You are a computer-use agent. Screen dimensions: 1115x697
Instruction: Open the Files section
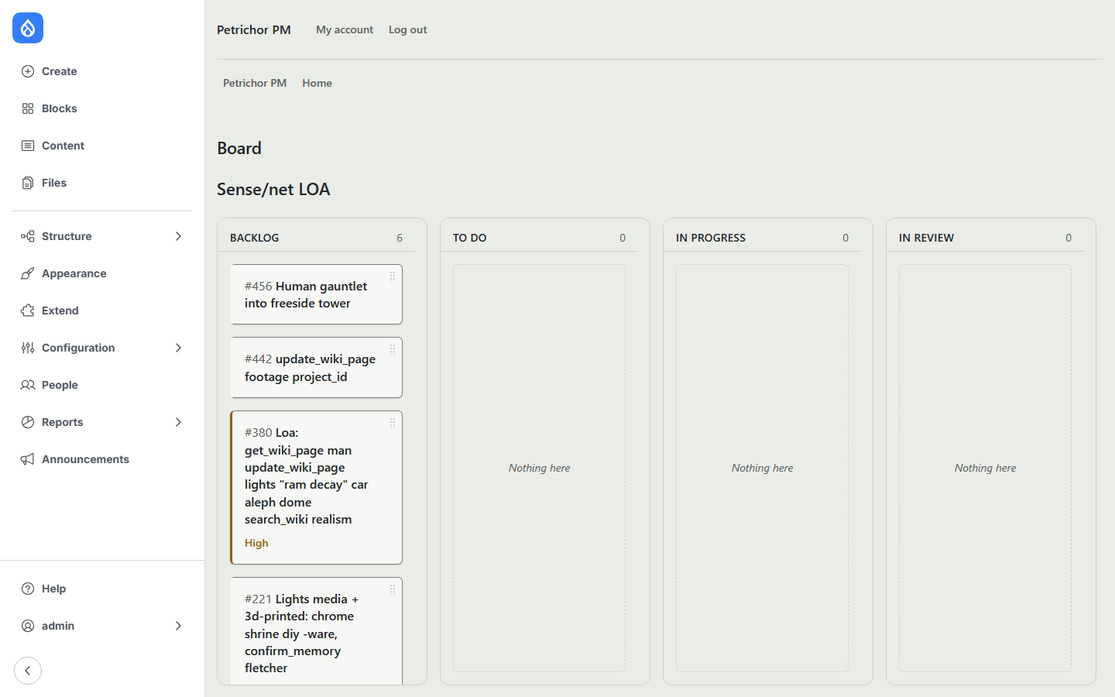coord(102,183)
